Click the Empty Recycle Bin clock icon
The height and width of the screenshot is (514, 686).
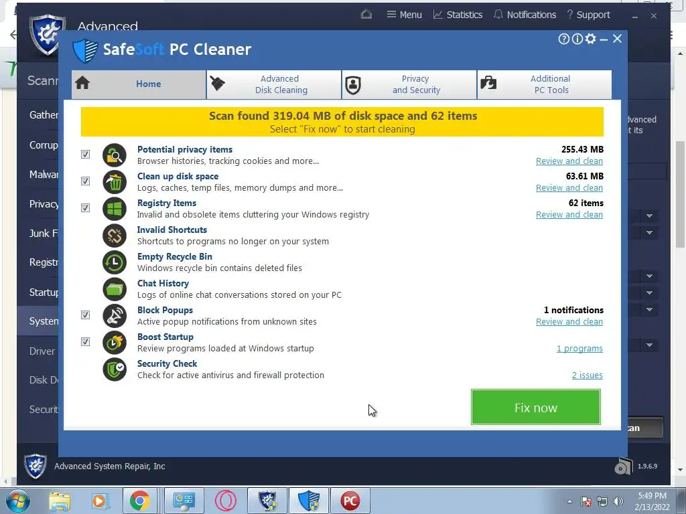pos(114,262)
